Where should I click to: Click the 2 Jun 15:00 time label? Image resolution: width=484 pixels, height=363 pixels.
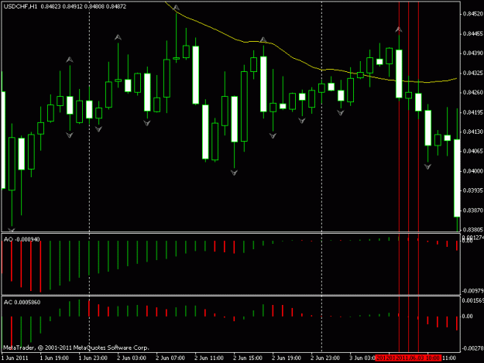248,358
